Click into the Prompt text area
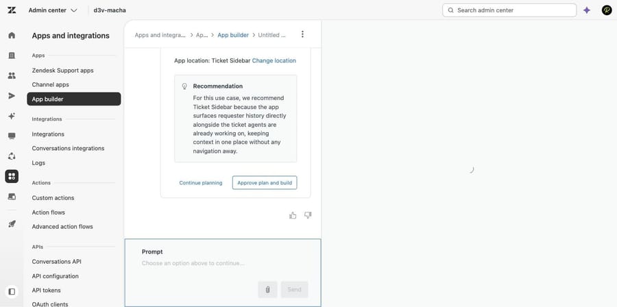 pos(223,263)
